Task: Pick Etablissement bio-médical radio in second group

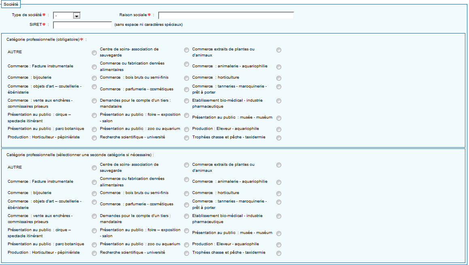Action: click(x=279, y=217)
